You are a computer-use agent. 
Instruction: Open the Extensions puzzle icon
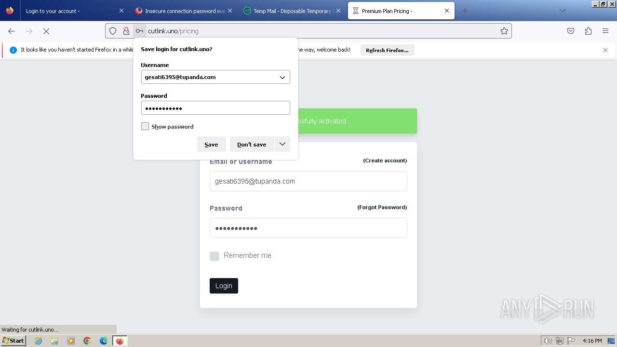[x=588, y=31]
